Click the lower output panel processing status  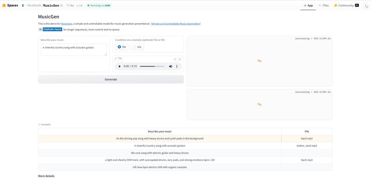pyautogui.click(x=313, y=92)
